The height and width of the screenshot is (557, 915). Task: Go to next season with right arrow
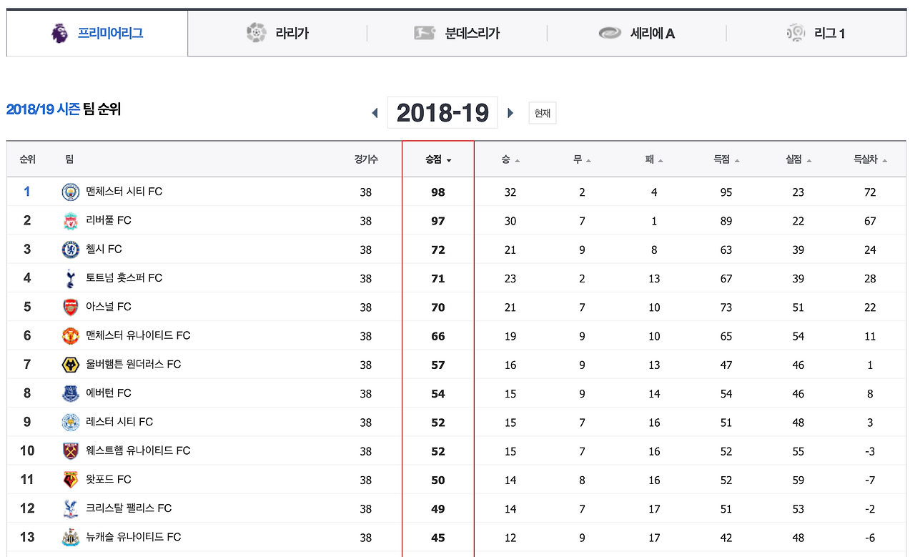(x=510, y=113)
